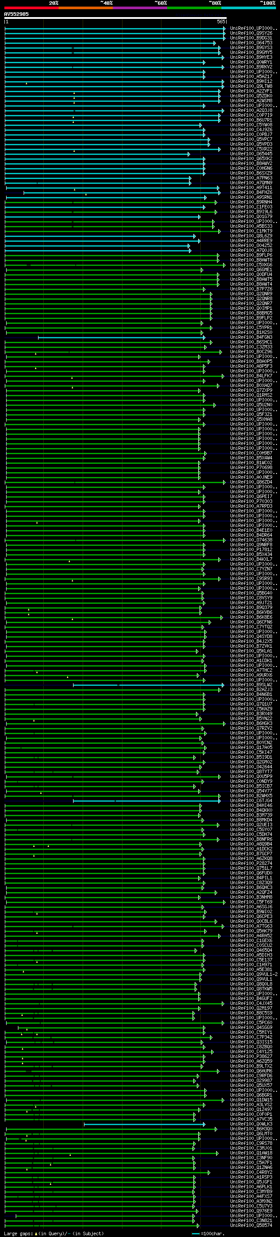Open hit UniRef100_Q9SY26
The width and height of the screenshot is (280, 1237).
coord(251,33)
